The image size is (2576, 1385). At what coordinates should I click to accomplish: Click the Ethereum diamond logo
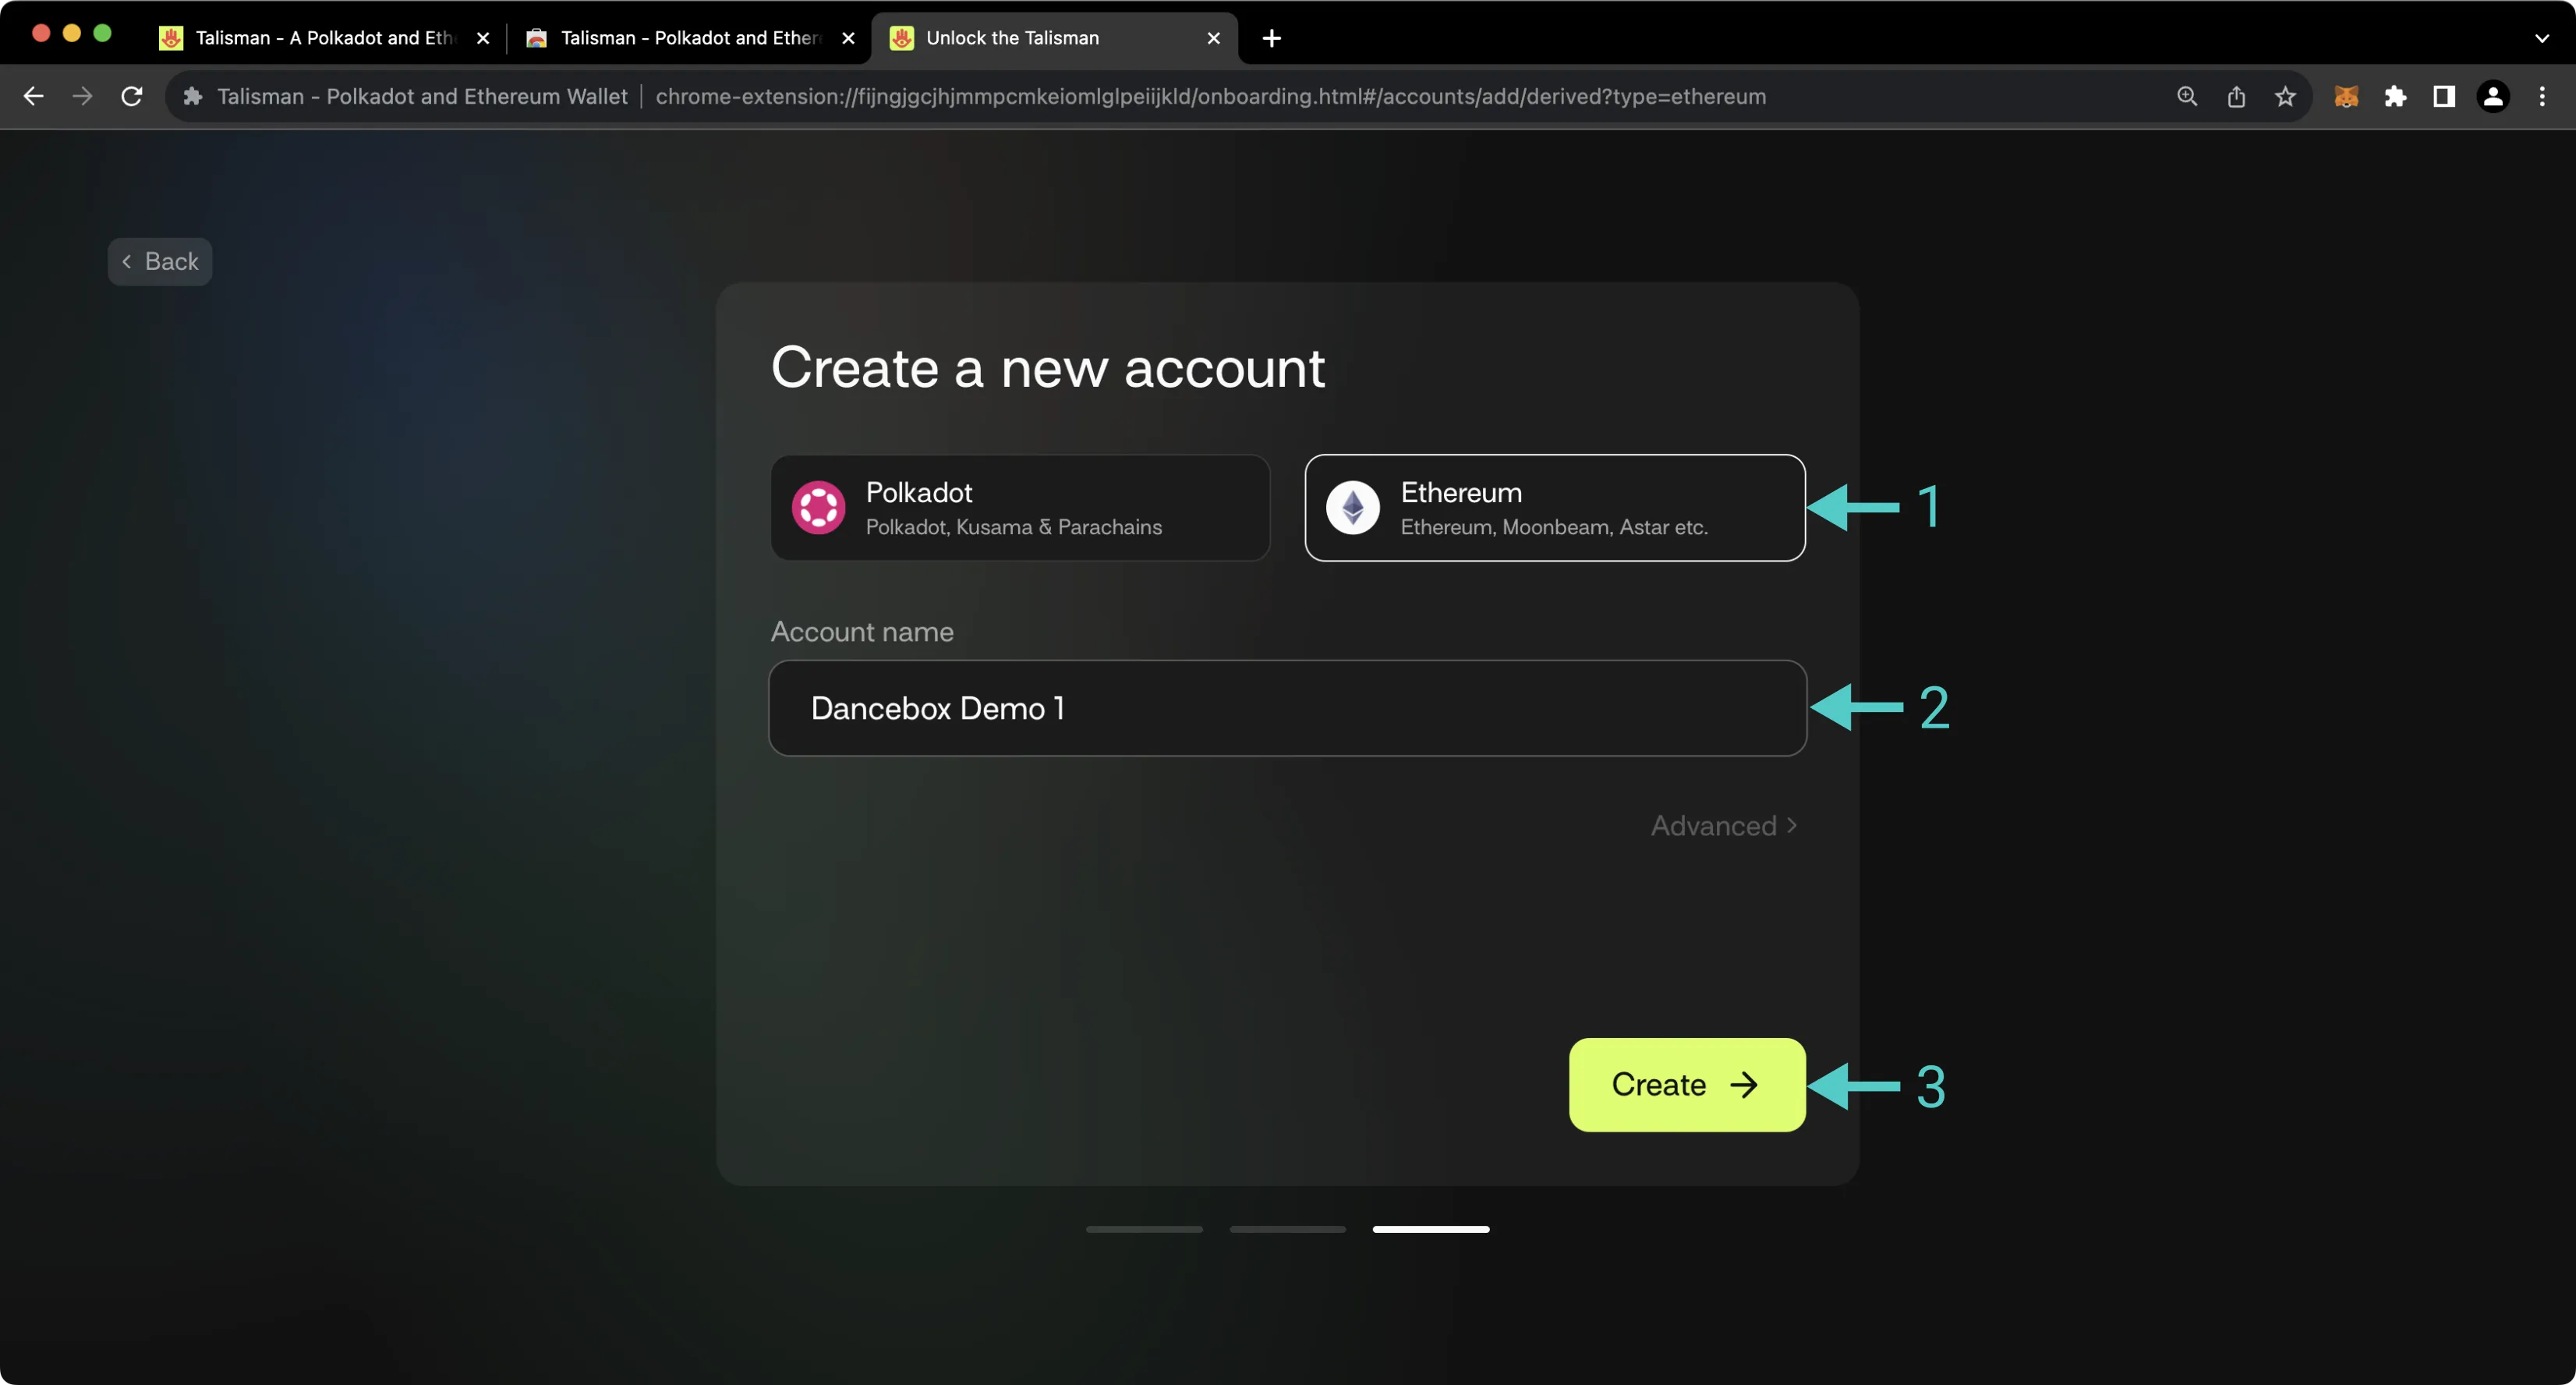(x=1353, y=508)
